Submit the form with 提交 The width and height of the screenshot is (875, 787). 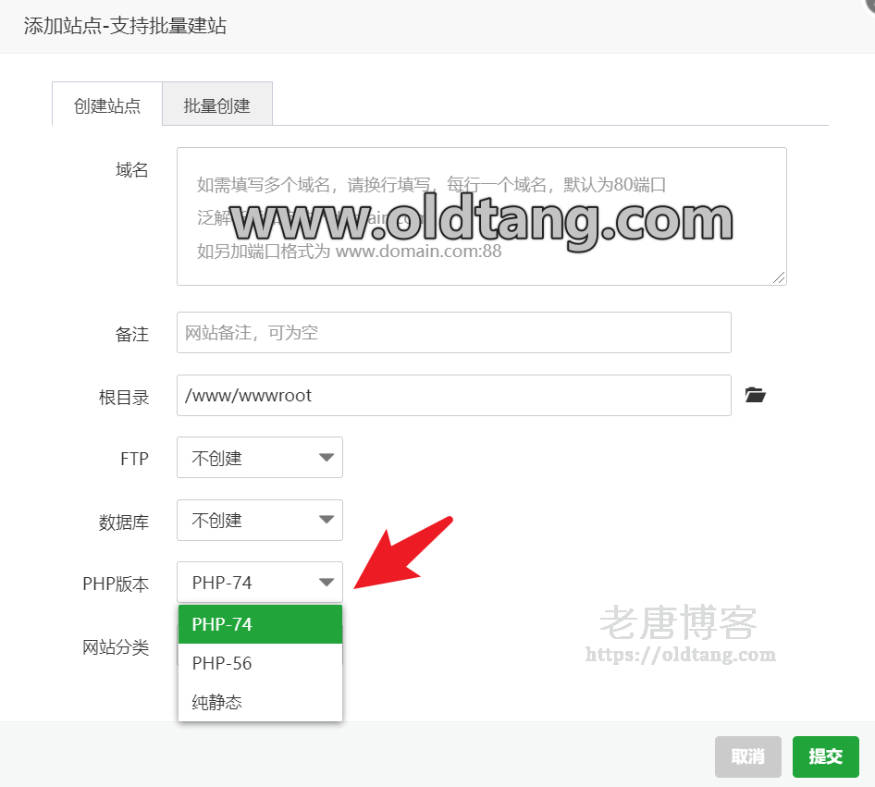click(x=825, y=756)
